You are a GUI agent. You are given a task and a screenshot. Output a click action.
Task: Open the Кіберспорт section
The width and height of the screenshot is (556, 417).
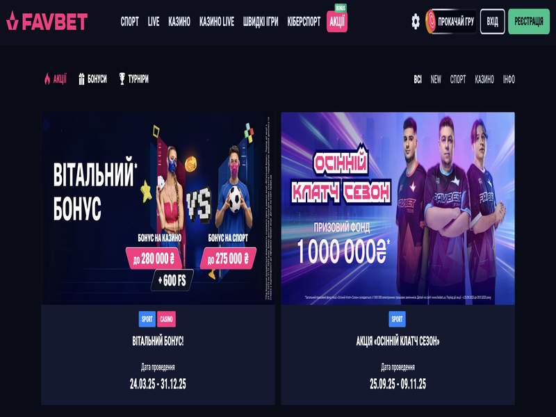304,22
